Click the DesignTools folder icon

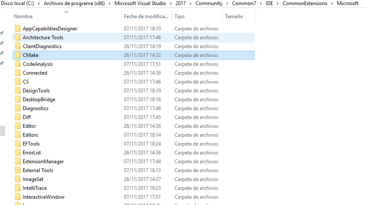coord(18,91)
